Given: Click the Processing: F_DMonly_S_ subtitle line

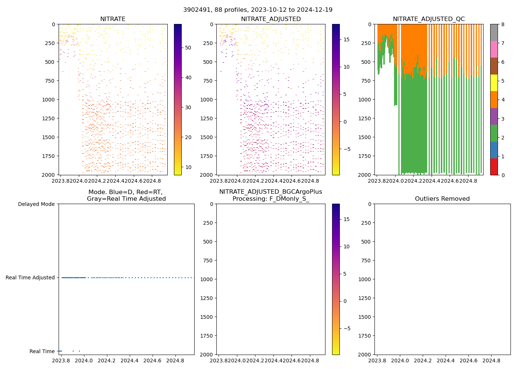Looking at the screenshot, I should [x=271, y=199].
